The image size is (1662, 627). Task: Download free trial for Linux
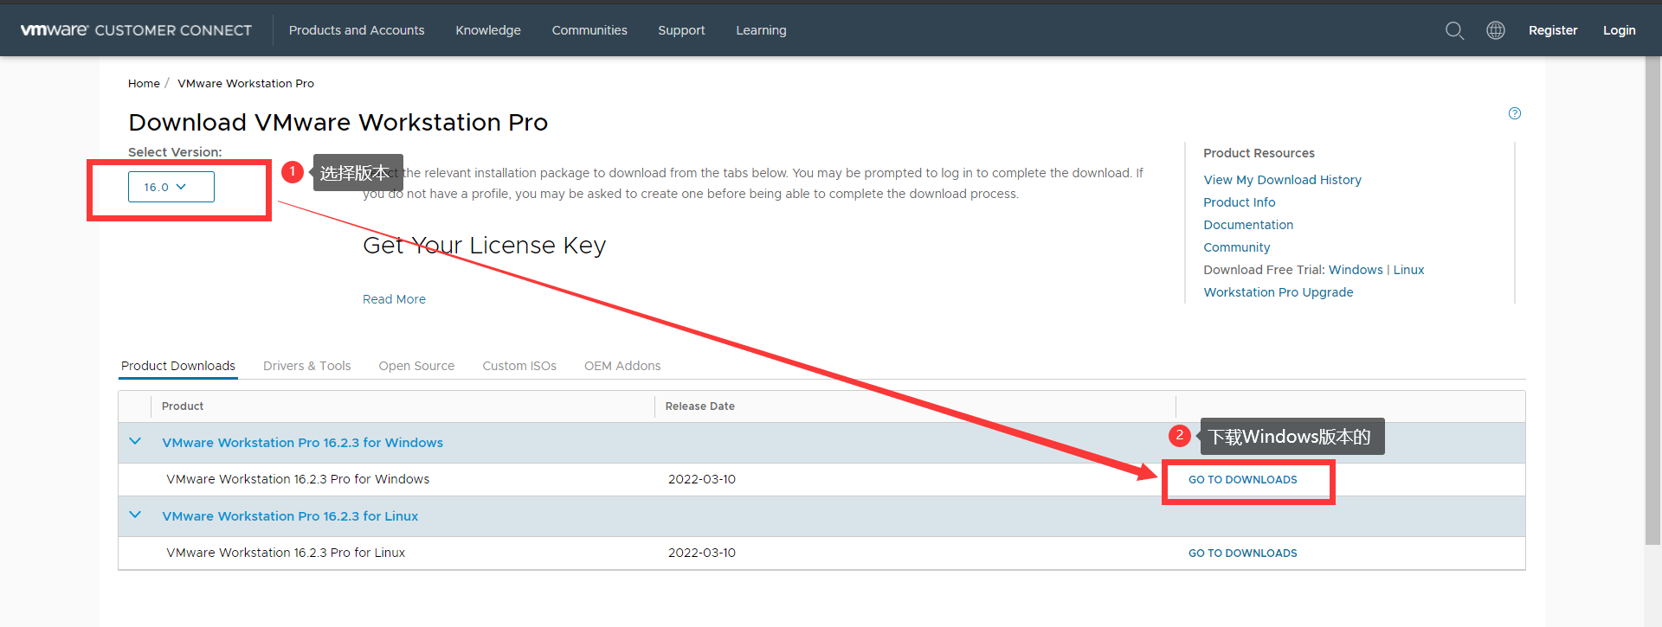pyautogui.click(x=1408, y=270)
